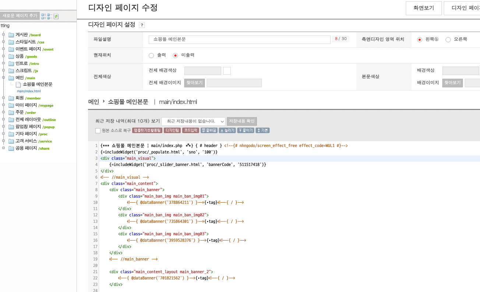Click the 전체 배경색상 color swatch
The height and width of the screenshot is (292, 480).
click(x=227, y=71)
